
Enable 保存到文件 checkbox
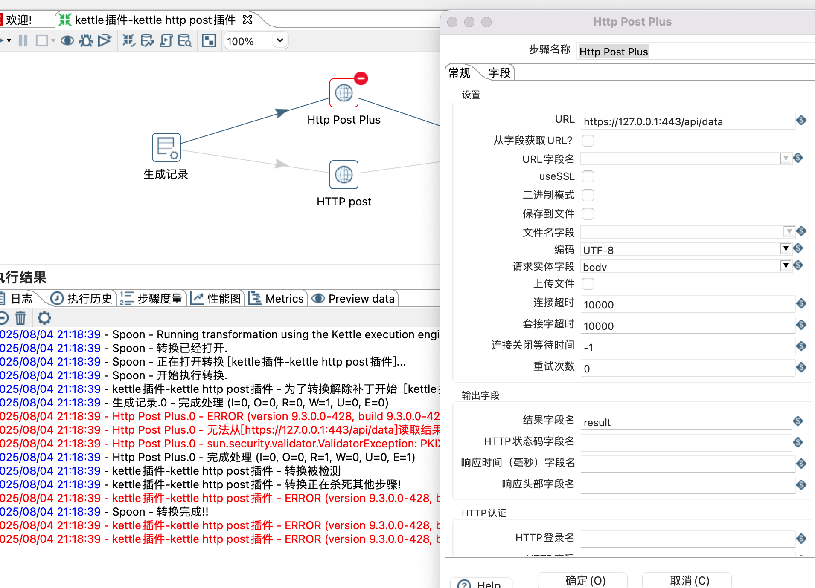pyautogui.click(x=588, y=213)
